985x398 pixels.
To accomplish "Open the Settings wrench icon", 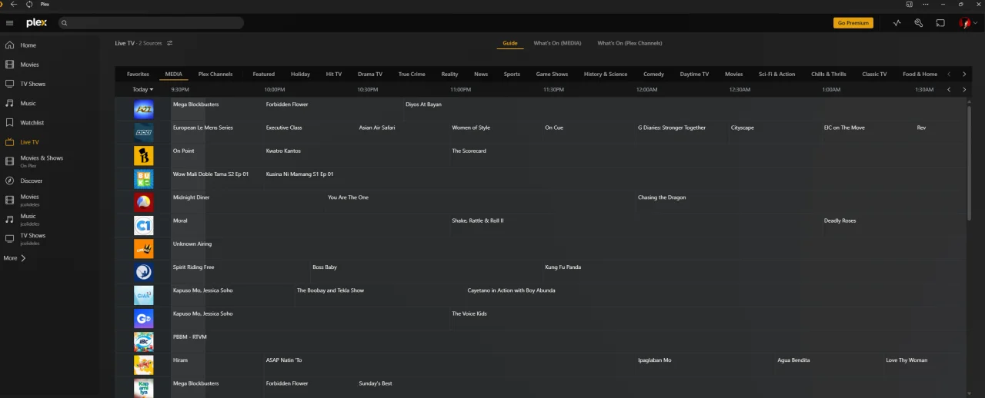I will click(x=918, y=23).
